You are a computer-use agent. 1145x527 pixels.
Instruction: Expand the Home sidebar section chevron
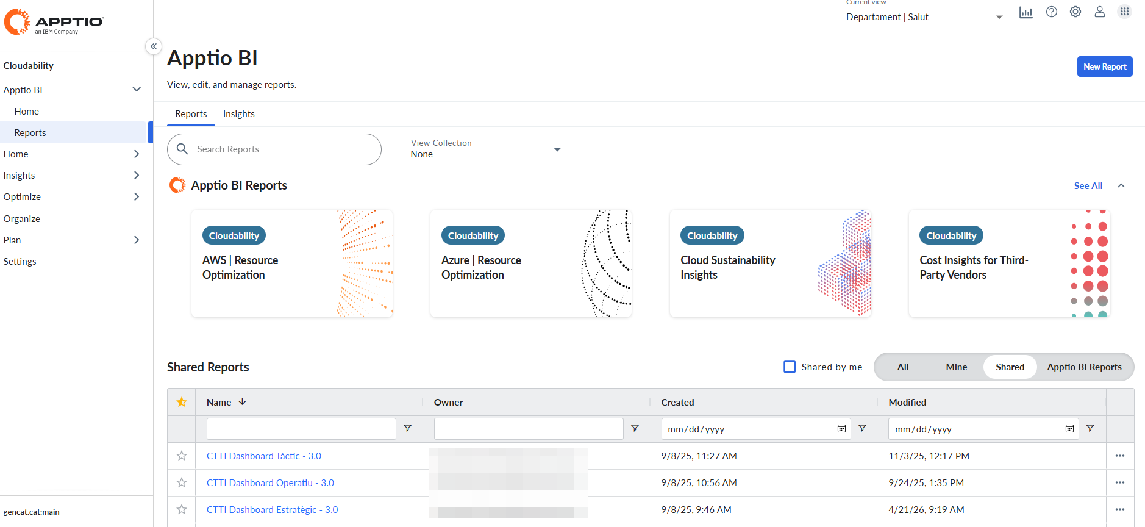click(137, 154)
